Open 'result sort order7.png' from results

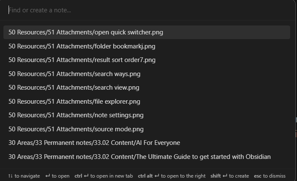point(82,60)
